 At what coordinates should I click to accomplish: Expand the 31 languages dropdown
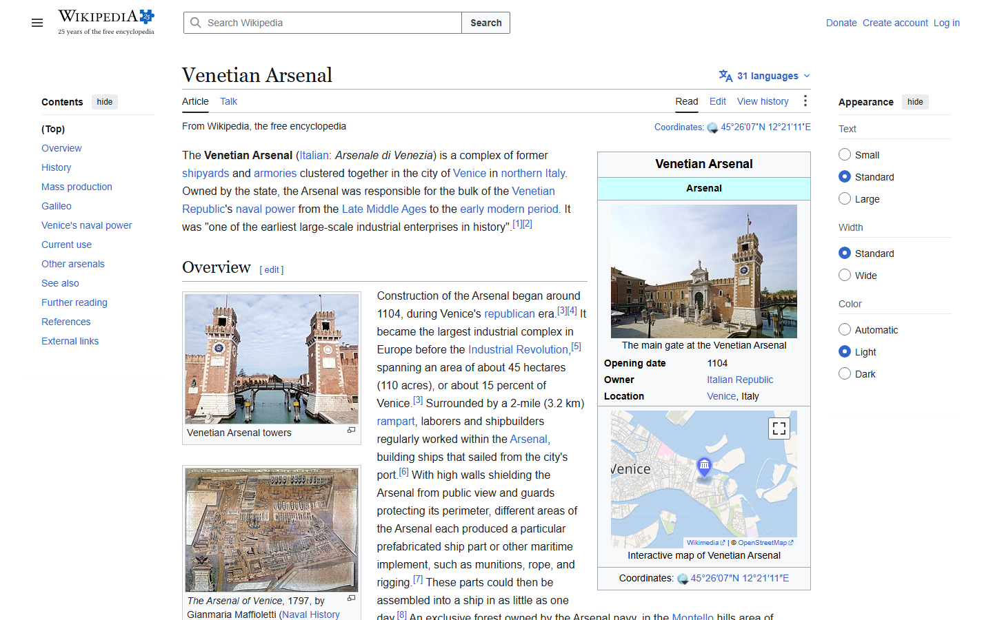click(765, 76)
